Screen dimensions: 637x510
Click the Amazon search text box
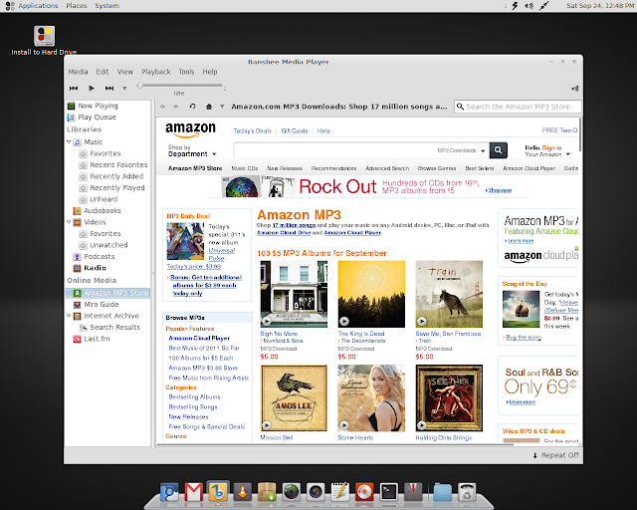(x=335, y=150)
